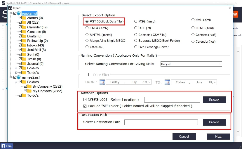Image resolution: width=242 pixels, height=149 pixels.
Task: Click the My Contacts folder icon
Action: [x=29, y=91]
